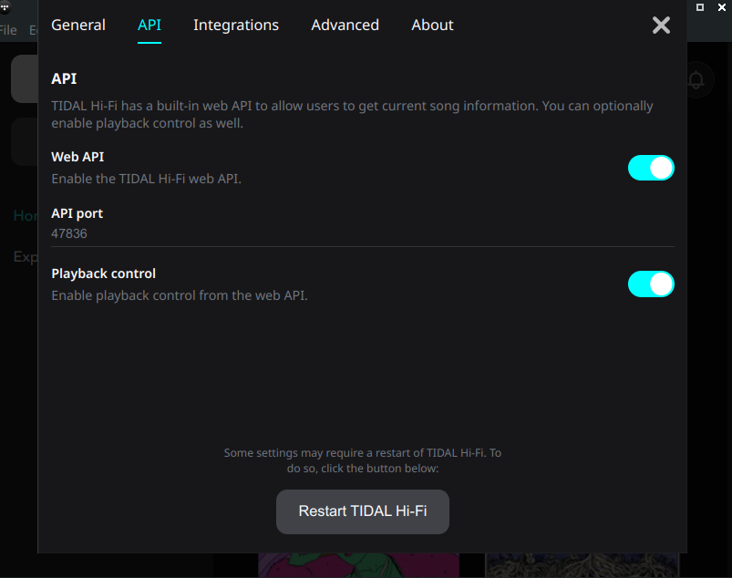Viewport: 732px width, 578px height.
Task: Click 'Enable playback control from the web API.' text
Action: click(180, 295)
